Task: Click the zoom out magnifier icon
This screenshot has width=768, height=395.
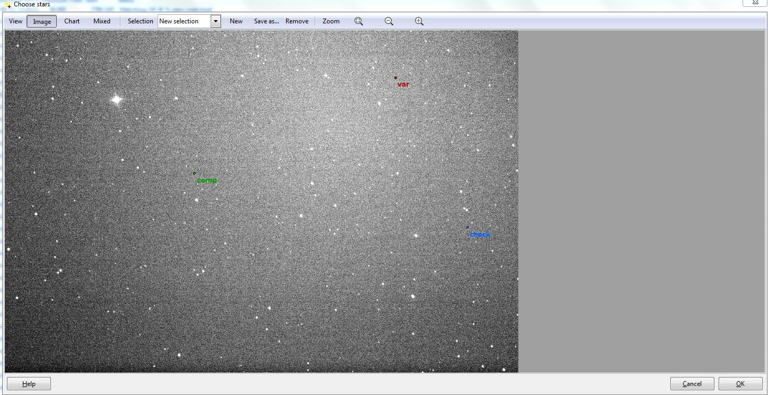Action: [389, 21]
